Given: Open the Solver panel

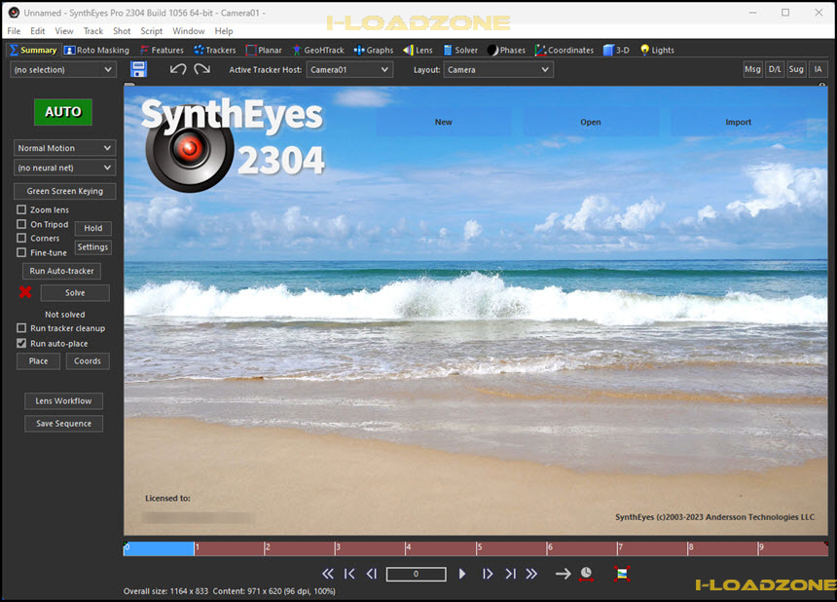Looking at the screenshot, I should point(460,50).
